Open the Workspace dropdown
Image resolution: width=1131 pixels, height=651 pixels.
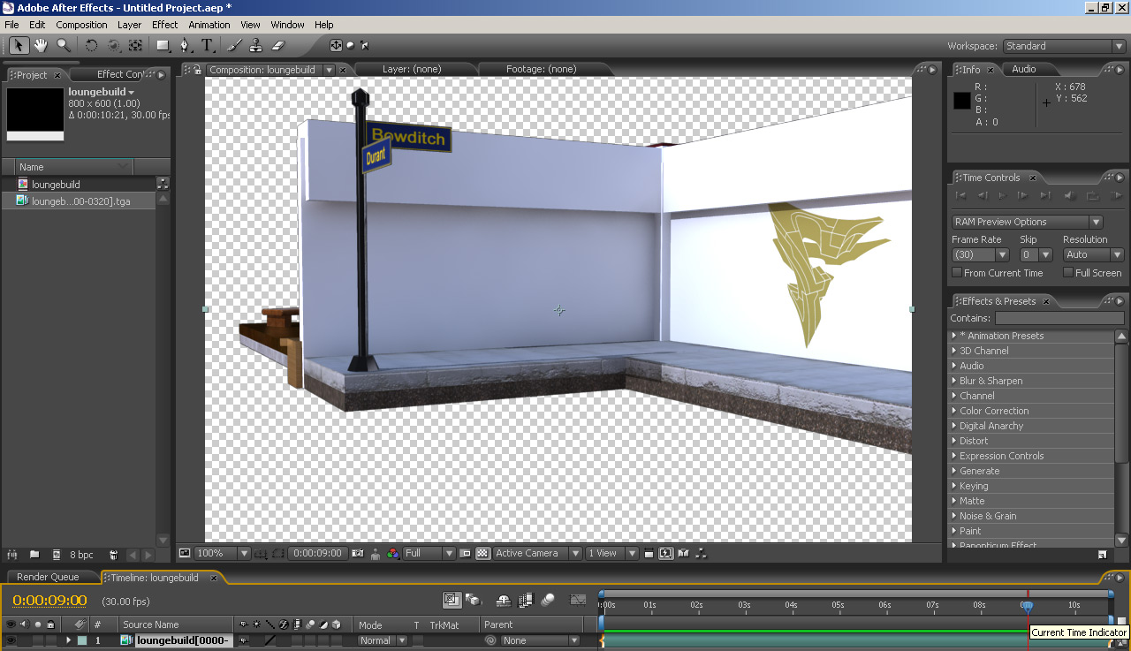click(1064, 46)
